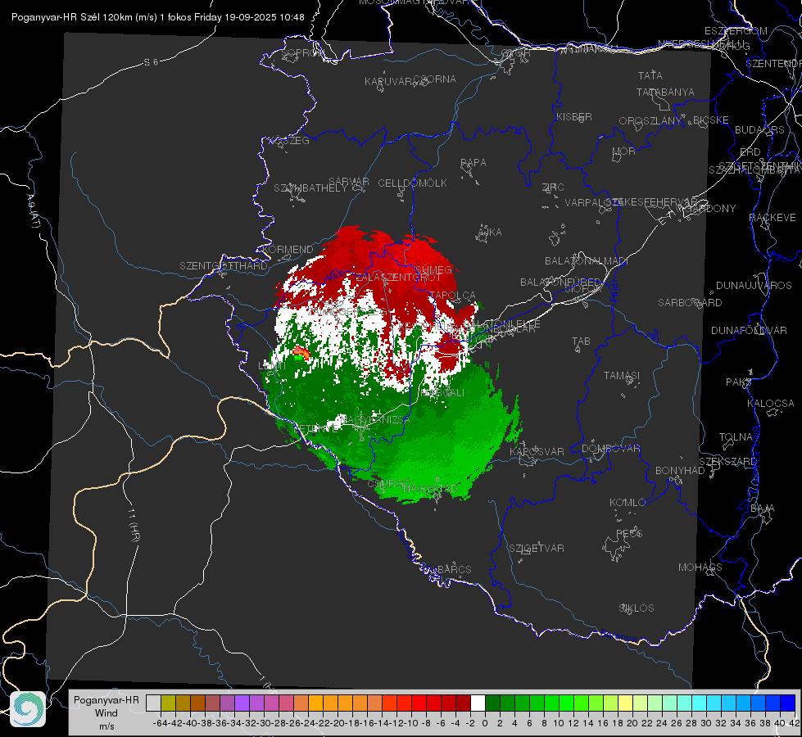Click the swirl logo icon beside the legend
Screen dimensions: 802x737
pyautogui.click(x=28, y=709)
